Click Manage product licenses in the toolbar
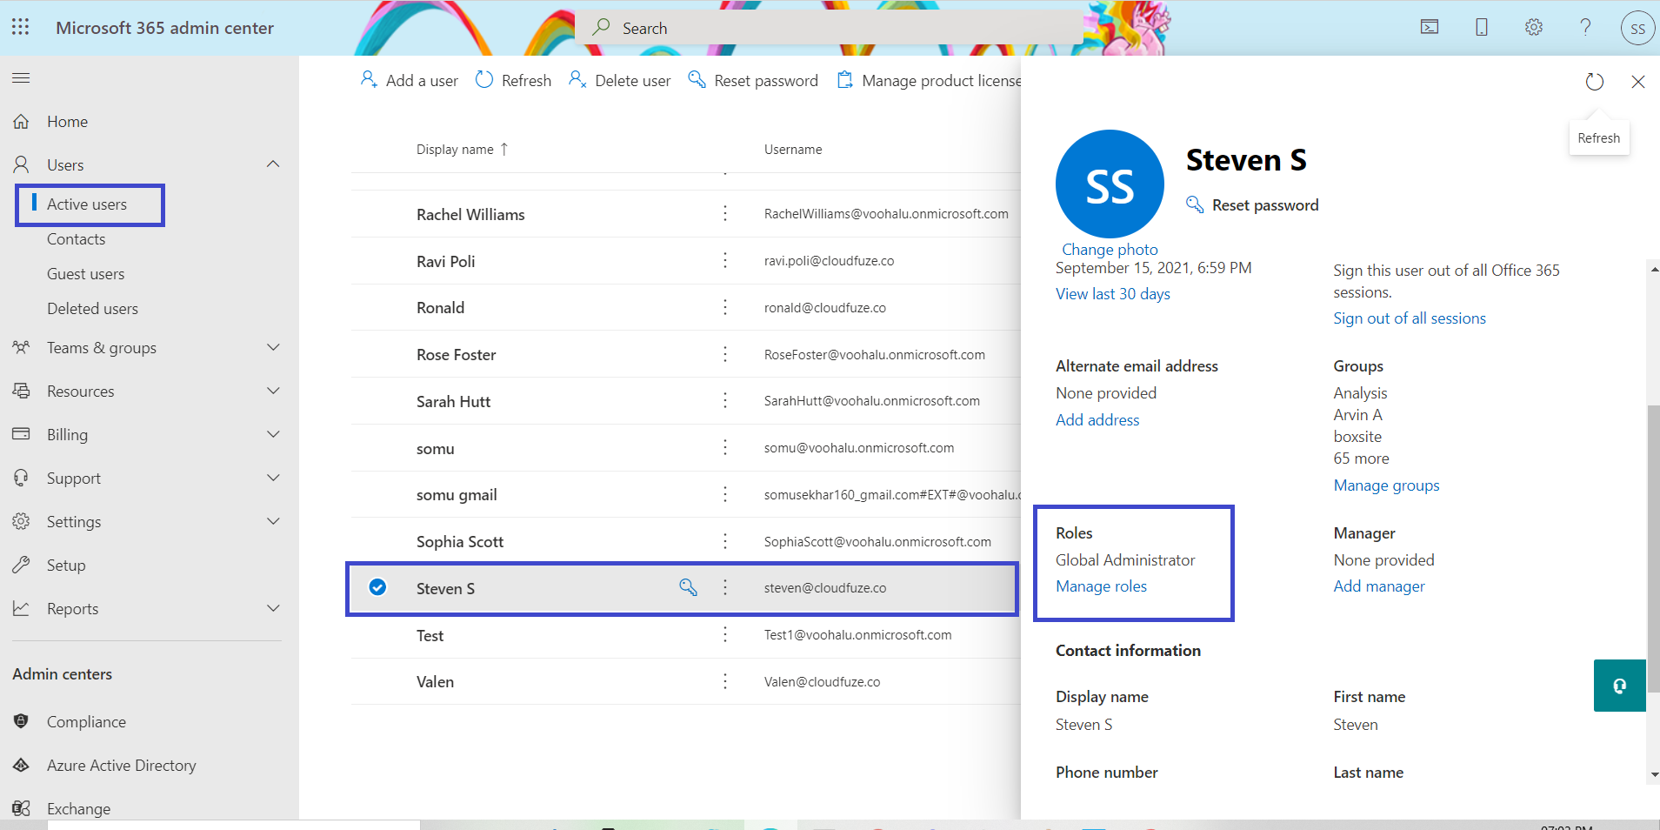The height and width of the screenshot is (830, 1660). (929, 80)
